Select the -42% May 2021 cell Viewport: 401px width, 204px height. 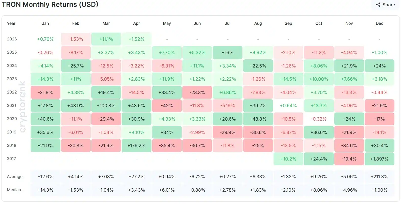pos(167,106)
